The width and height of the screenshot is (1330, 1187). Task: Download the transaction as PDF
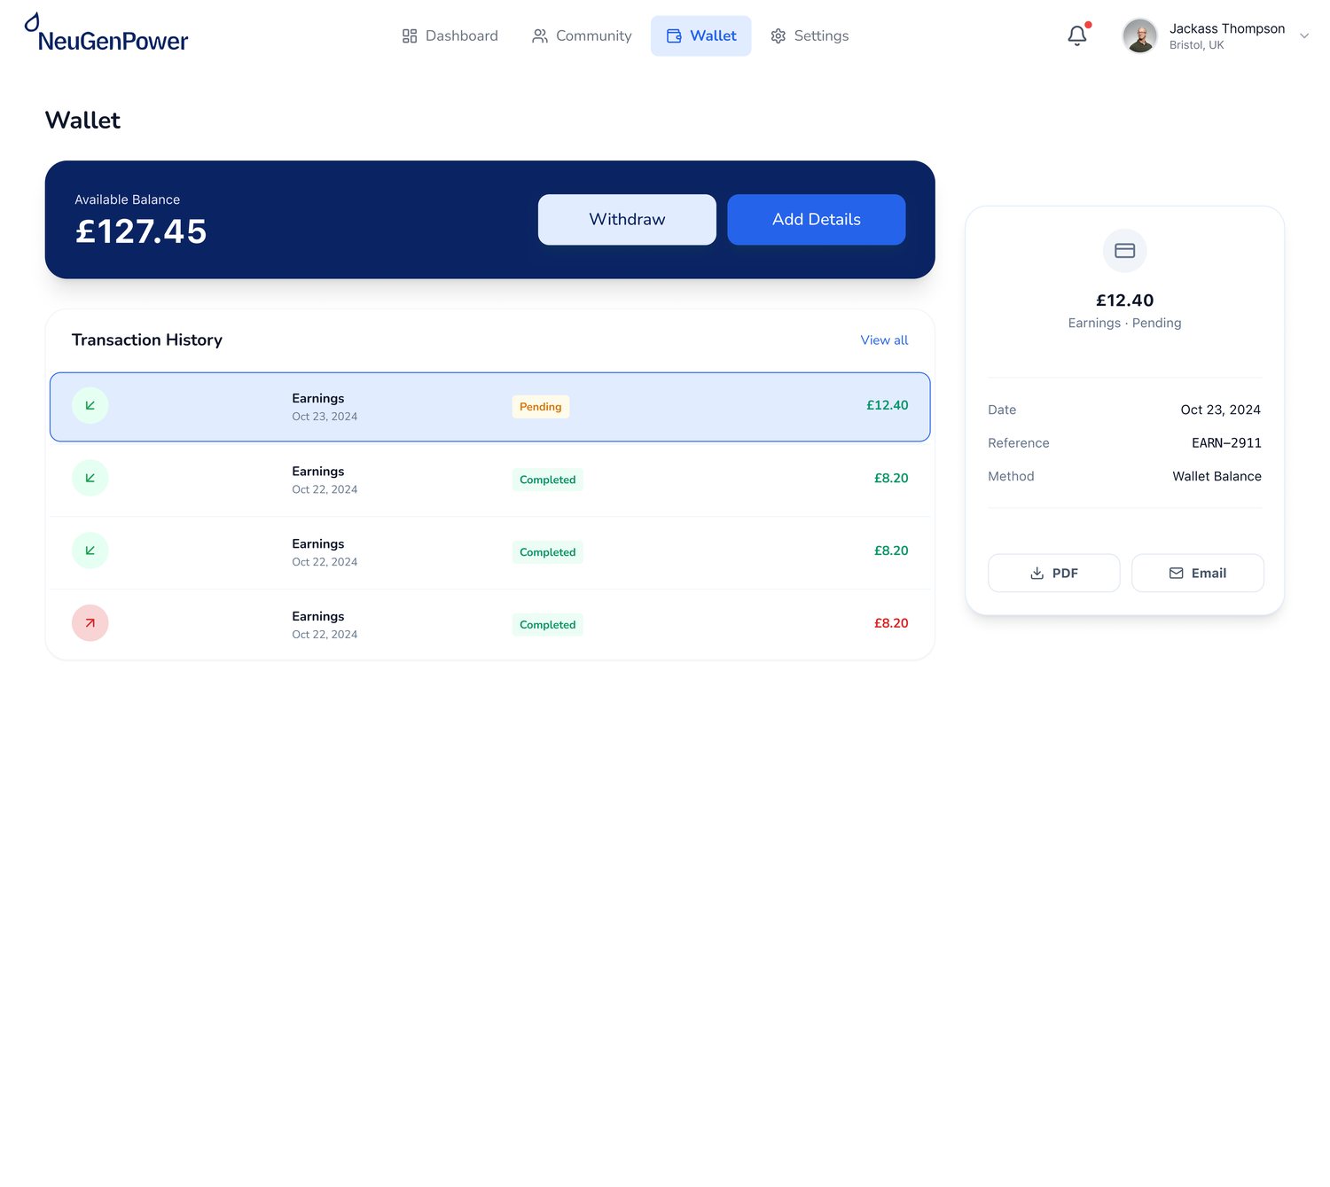[x=1054, y=574]
